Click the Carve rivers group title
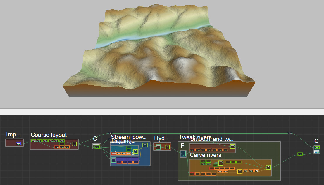 205,155
